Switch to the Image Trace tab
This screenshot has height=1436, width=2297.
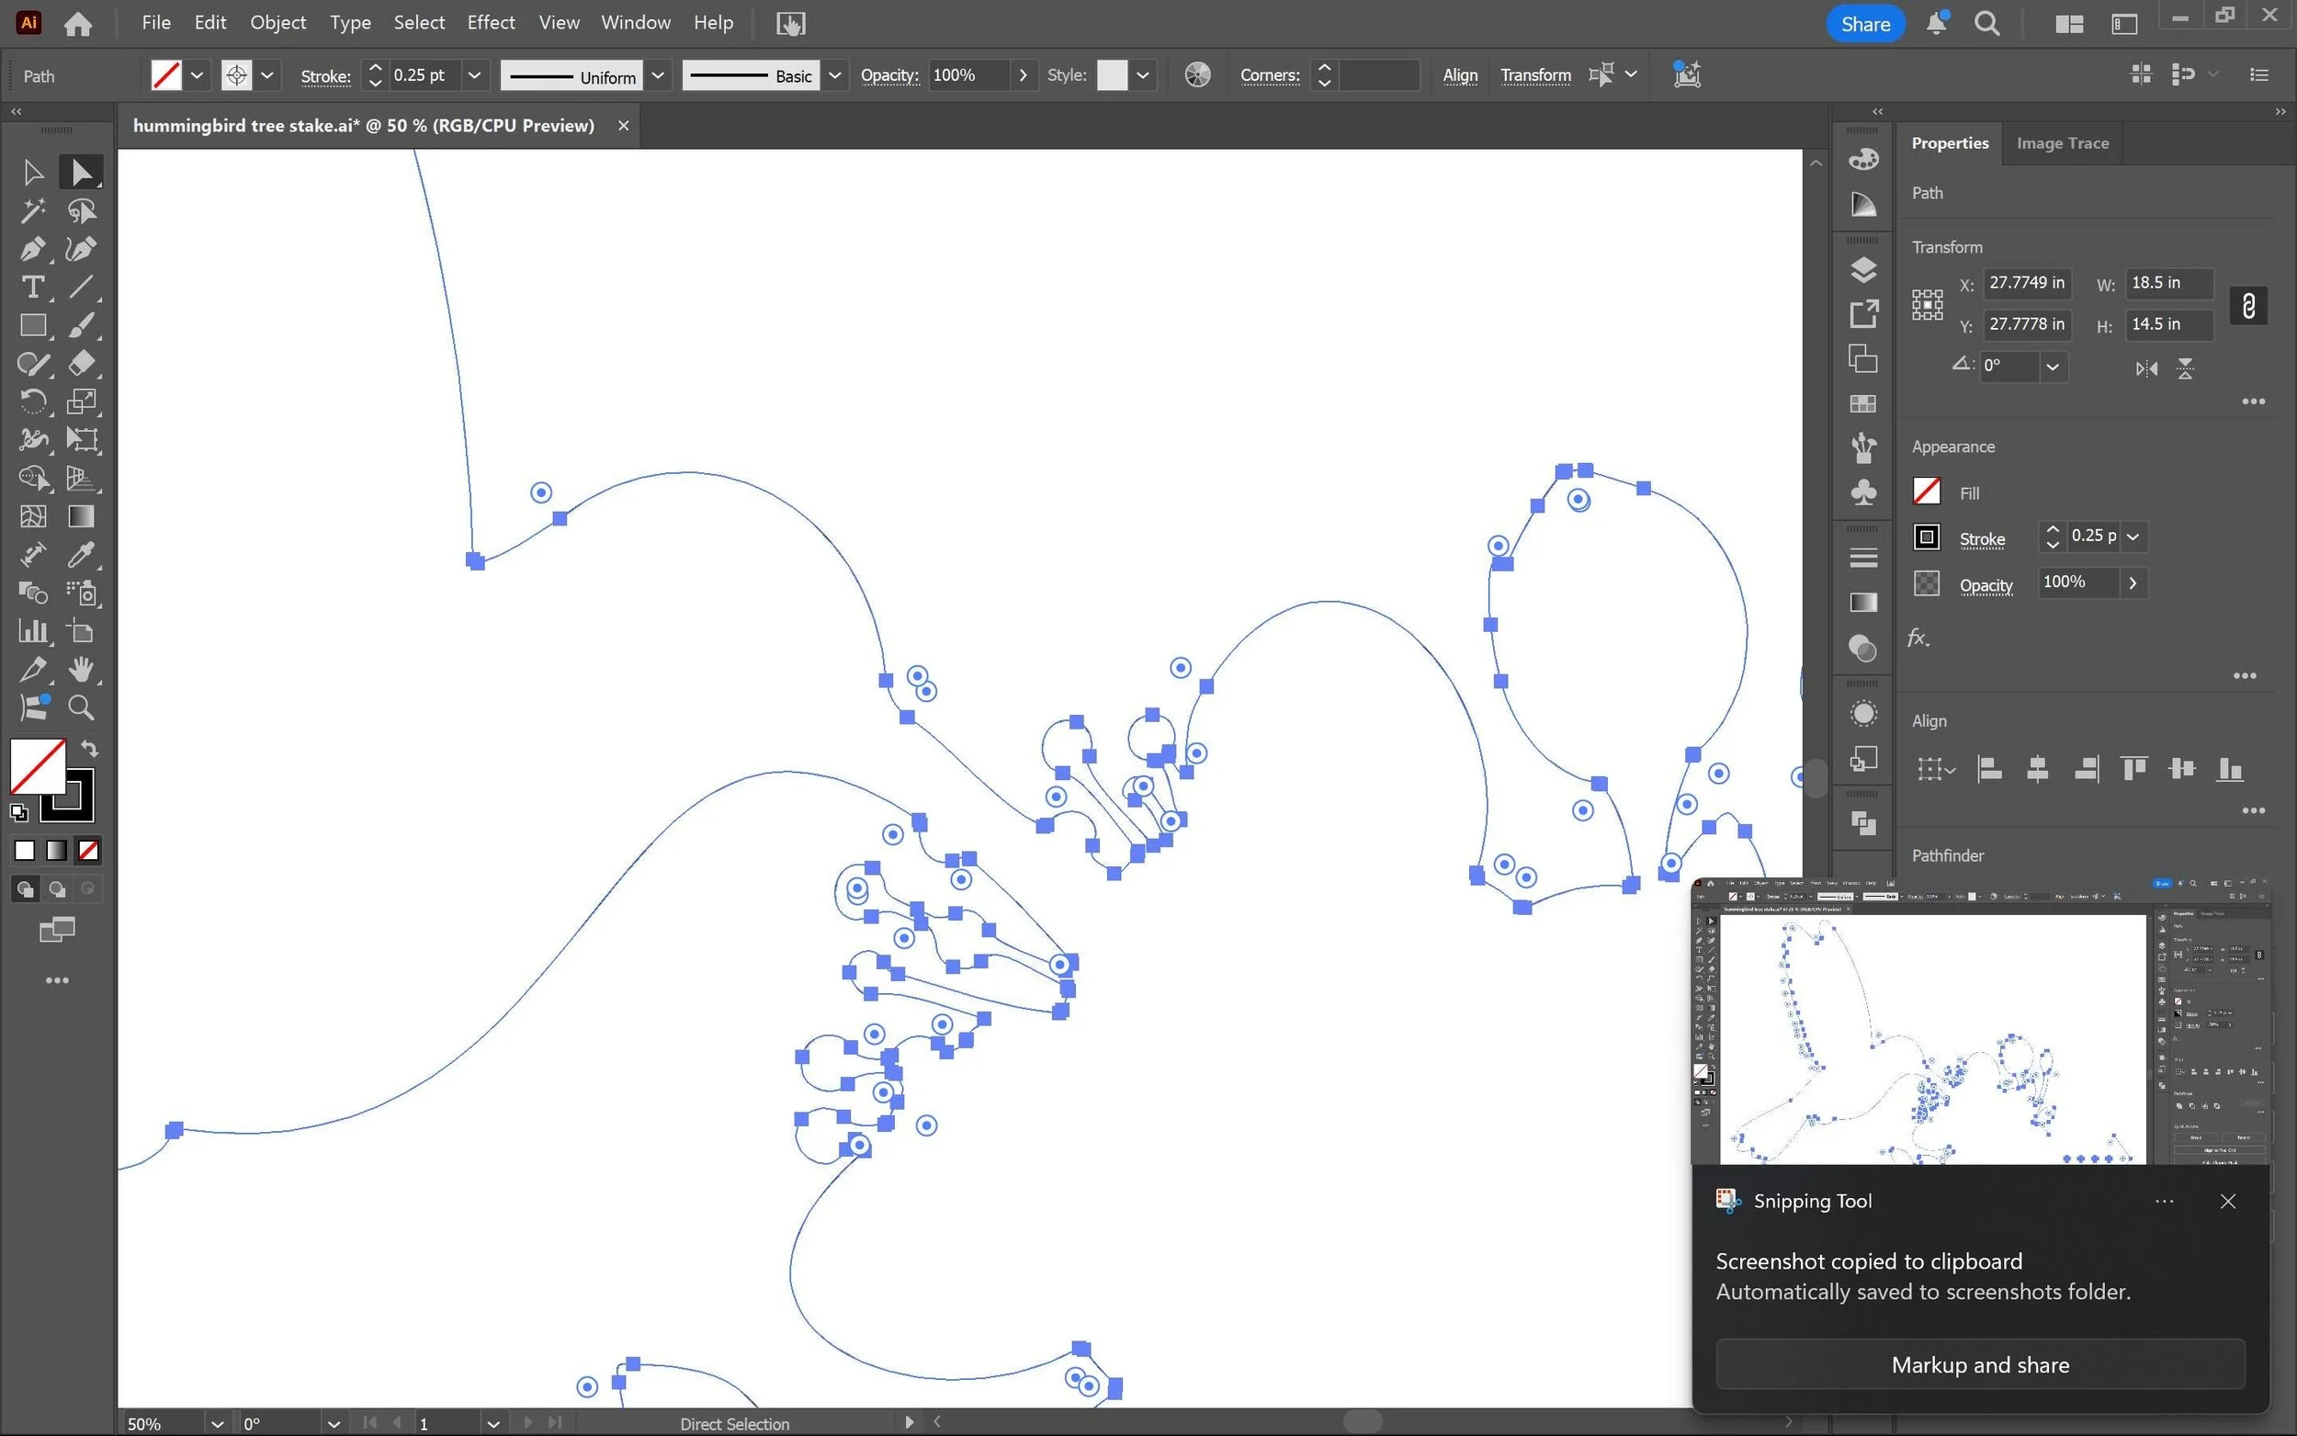(x=2062, y=143)
